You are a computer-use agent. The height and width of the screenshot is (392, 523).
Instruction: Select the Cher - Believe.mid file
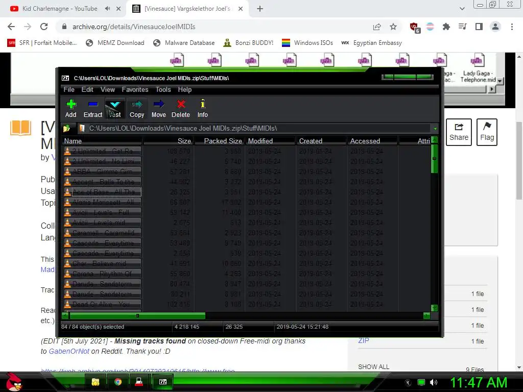[102, 264]
